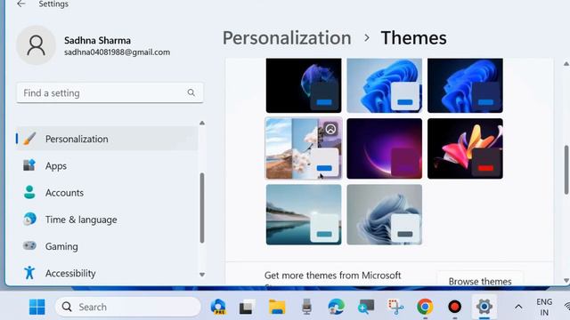Open the USB device taskbar icon
The height and width of the screenshot is (320, 570).
tap(306, 307)
